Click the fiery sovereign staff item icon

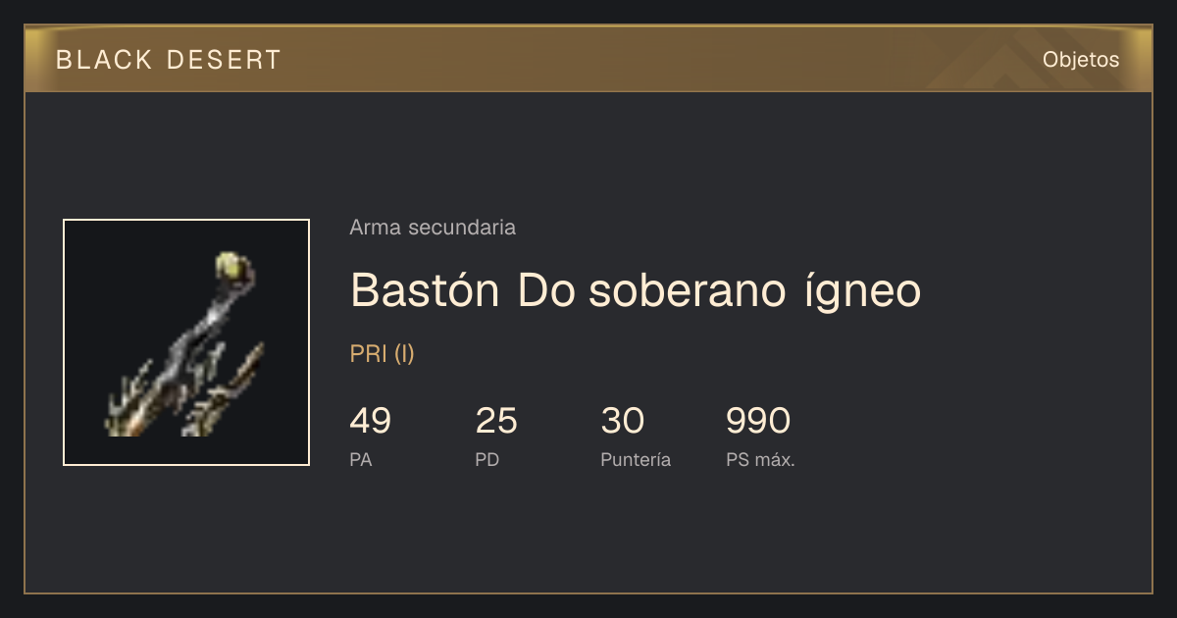pos(186,342)
